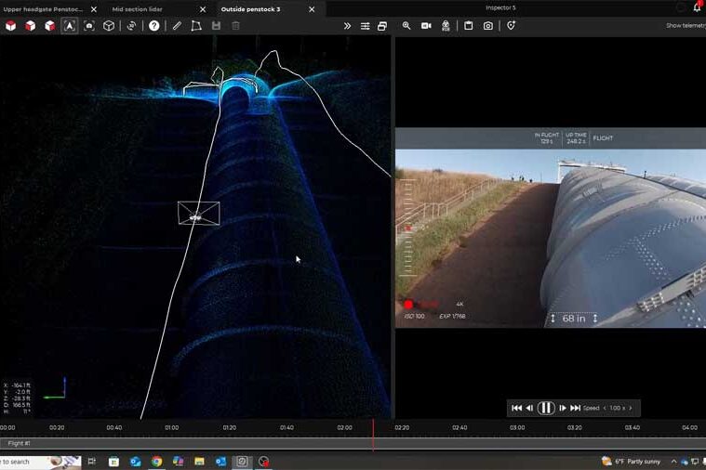Viewport: 706px width, 470px height.
Task: Open Task View on the taskbar
Action: click(x=92, y=462)
